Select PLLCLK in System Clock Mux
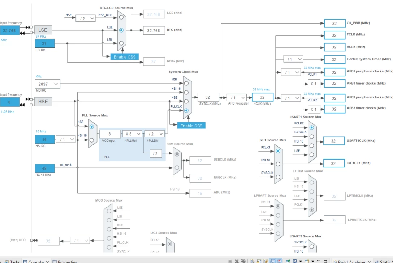Screen dimensions: 393x263 pyautogui.click(x=186, y=110)
